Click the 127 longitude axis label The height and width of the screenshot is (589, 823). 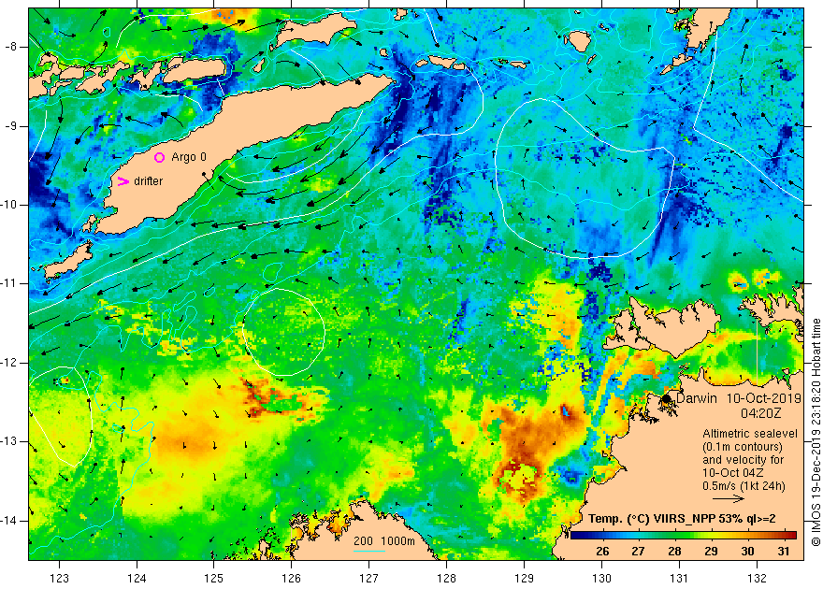click(369, 578)
